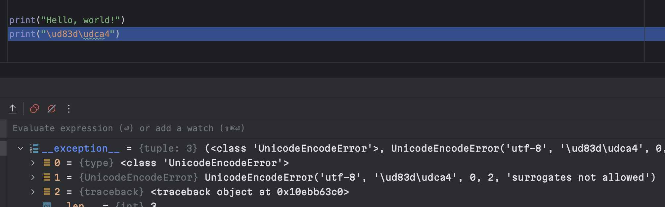
Task: Open the three-dot options menu in debug toolbar
Action: tap(68, 109)
